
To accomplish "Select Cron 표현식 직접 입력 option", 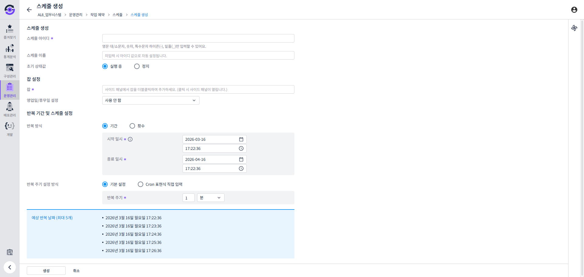I will point(141,184).
